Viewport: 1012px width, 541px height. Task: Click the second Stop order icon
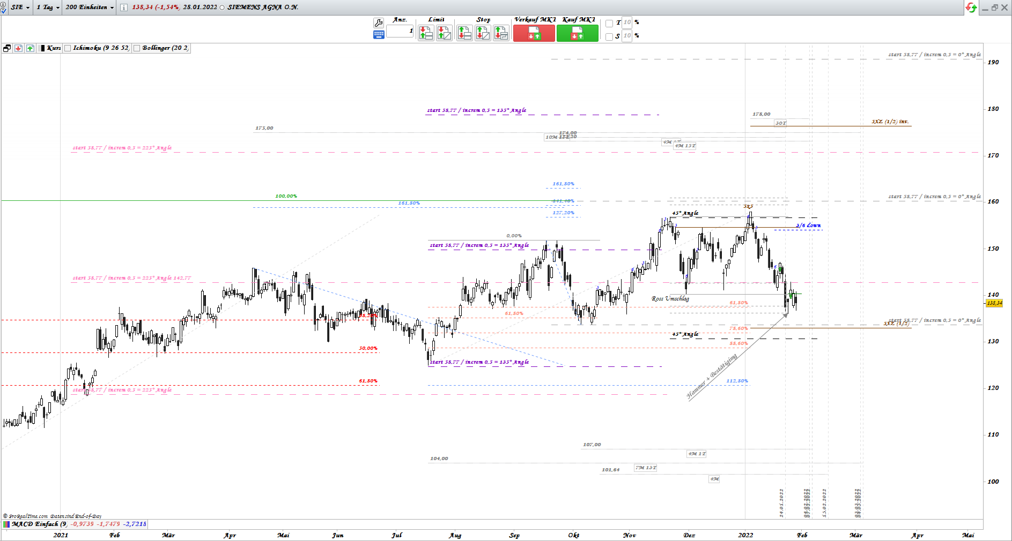483,34
